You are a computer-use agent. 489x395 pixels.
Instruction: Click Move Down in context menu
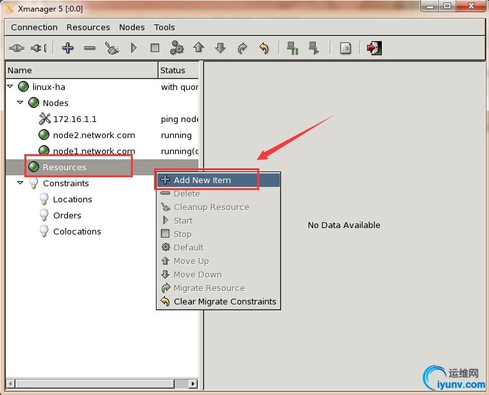[218, 274]
